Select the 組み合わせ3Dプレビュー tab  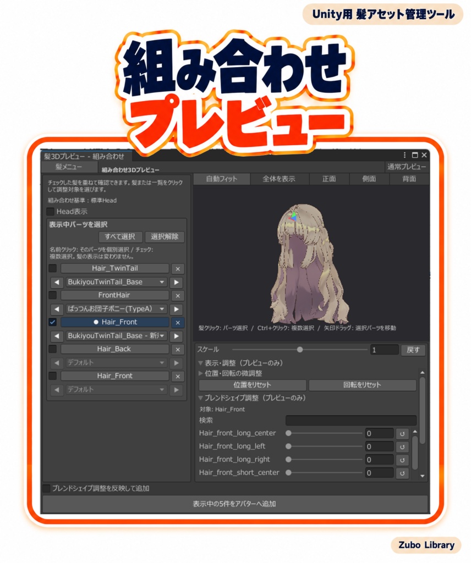click(x=130, y=170)
